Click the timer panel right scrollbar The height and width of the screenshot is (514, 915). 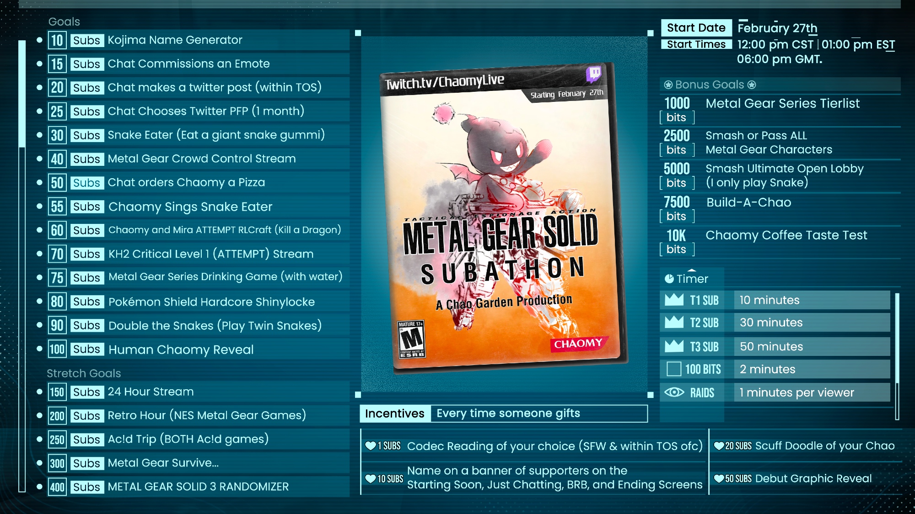tap(897, 356)
